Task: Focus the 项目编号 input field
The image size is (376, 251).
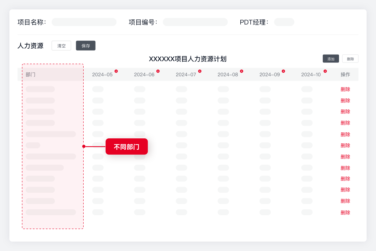Action: pyautogui.click(x=195, y=22)
